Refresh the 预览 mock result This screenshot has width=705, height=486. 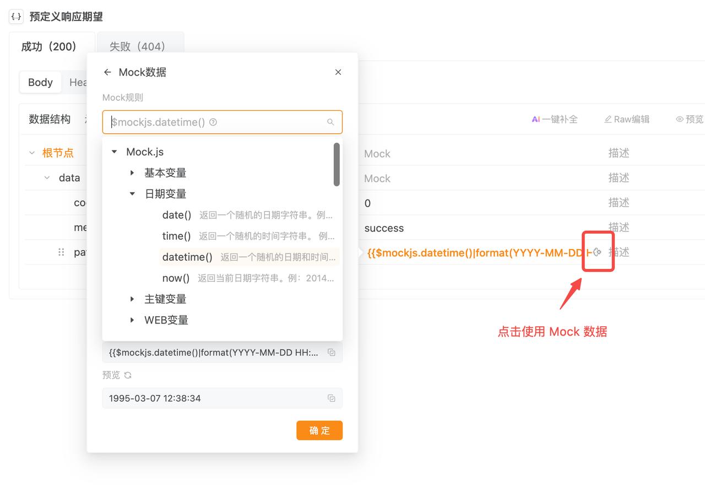pos(128,375)
